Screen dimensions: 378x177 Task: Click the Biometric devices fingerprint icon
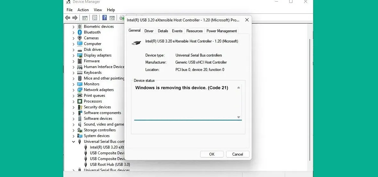80,27
